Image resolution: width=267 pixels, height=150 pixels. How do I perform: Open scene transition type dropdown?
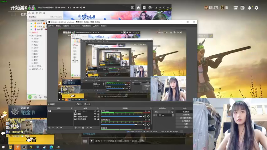162,112
